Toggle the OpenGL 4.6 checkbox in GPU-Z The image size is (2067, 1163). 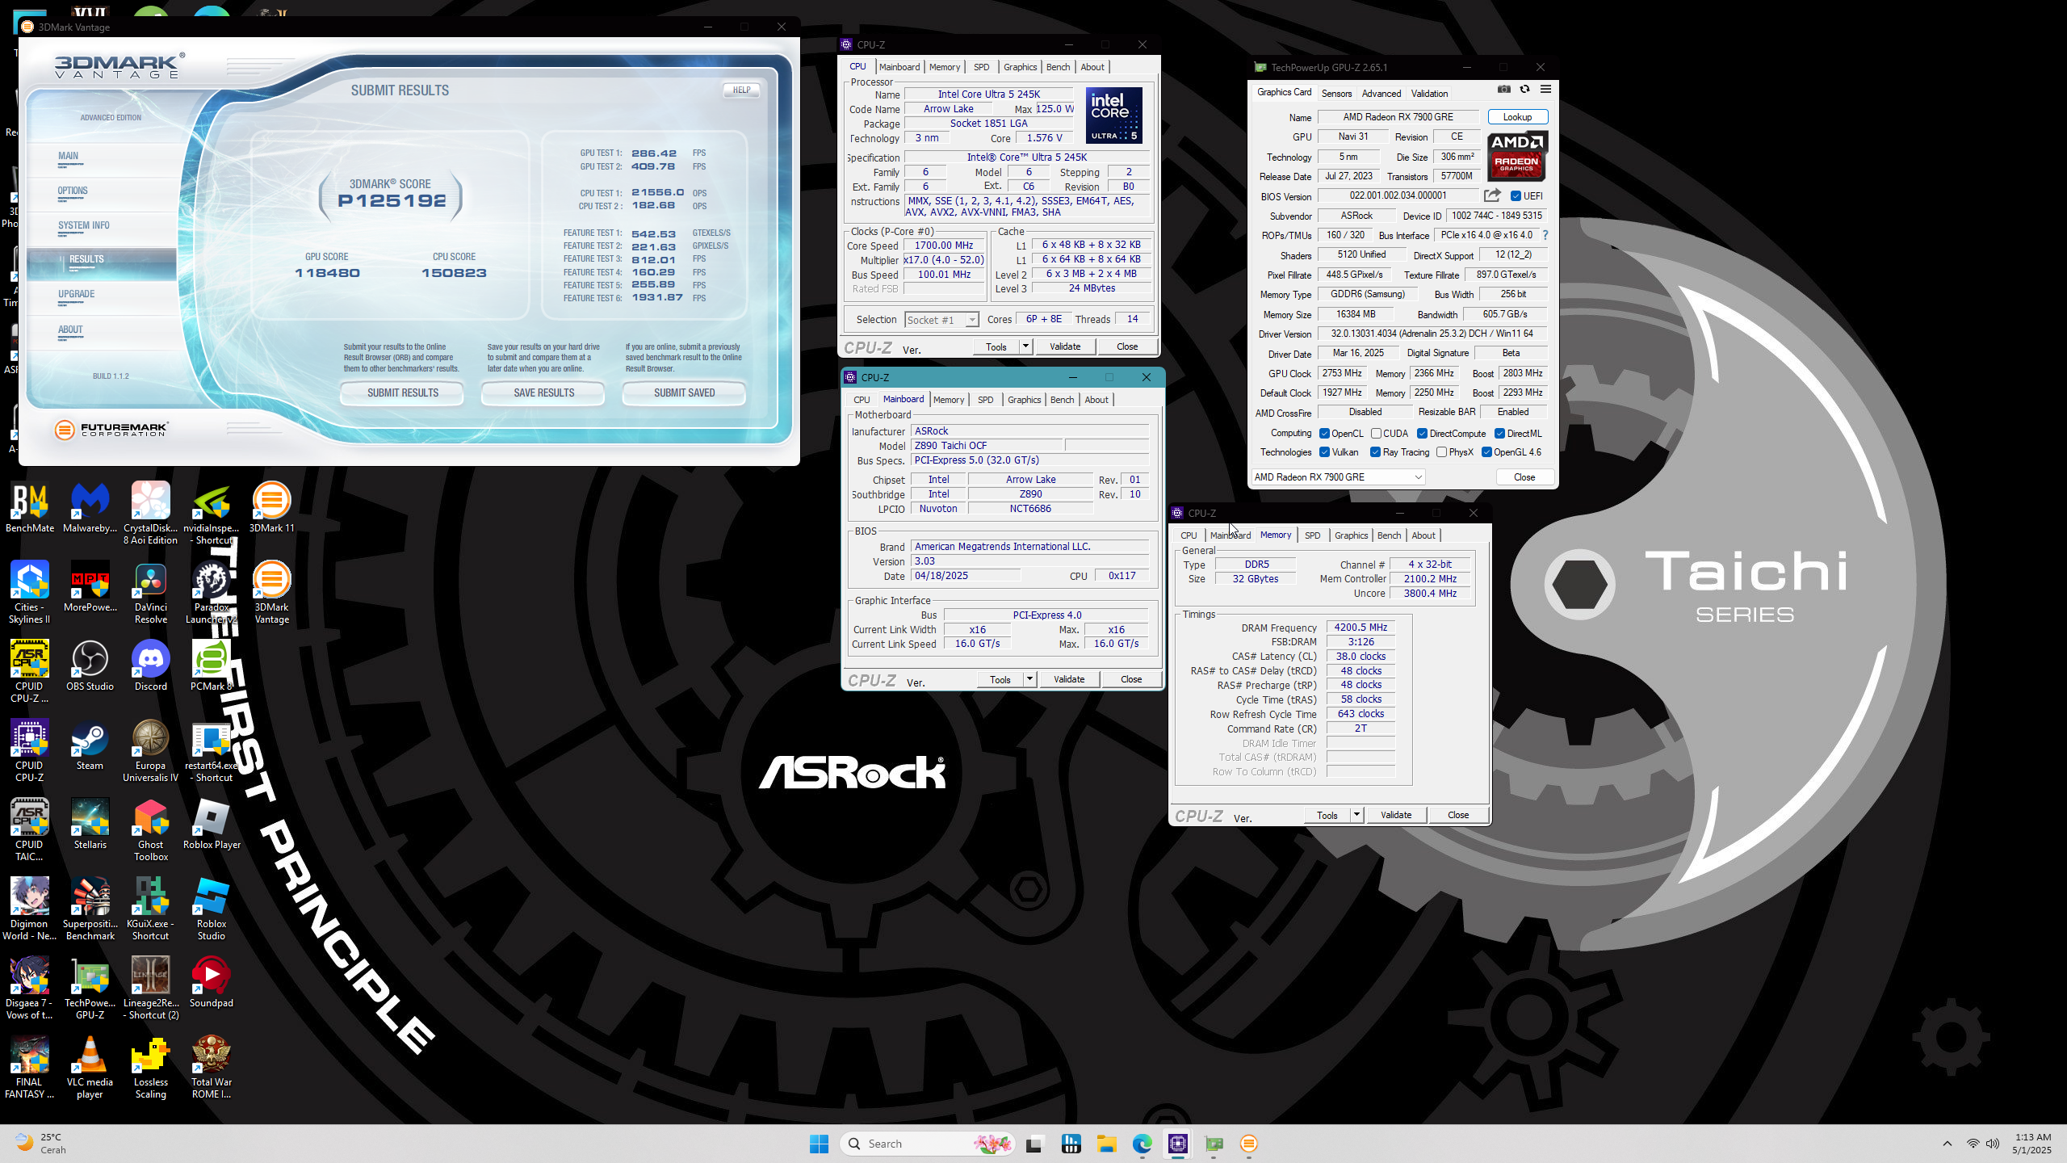(x=1486, y=452)
